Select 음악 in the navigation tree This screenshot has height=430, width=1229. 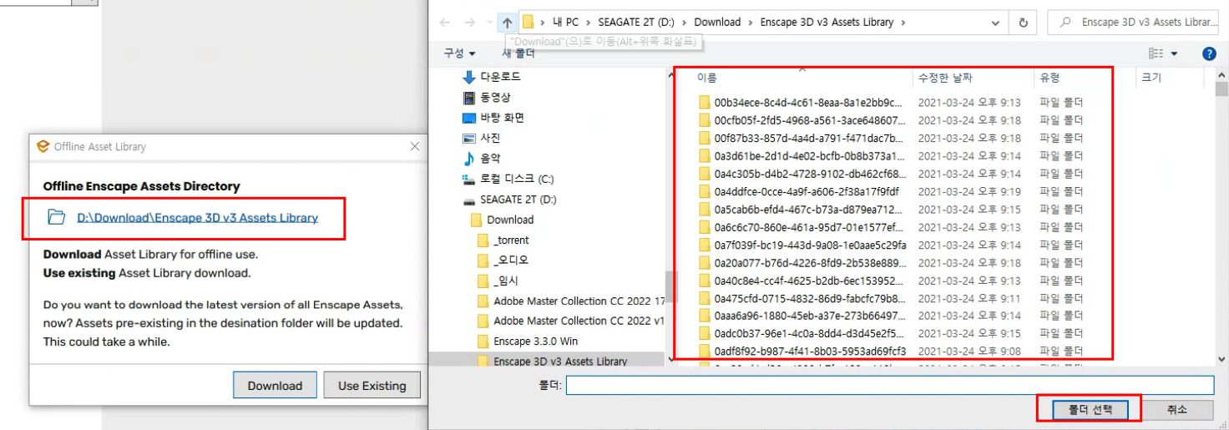490,158
